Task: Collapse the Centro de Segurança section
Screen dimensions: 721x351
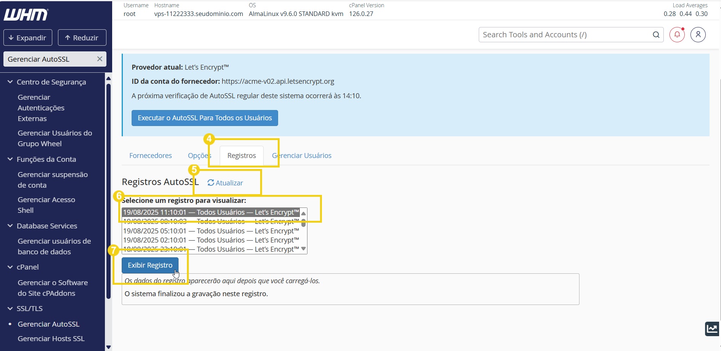Action: click(10, 82)
